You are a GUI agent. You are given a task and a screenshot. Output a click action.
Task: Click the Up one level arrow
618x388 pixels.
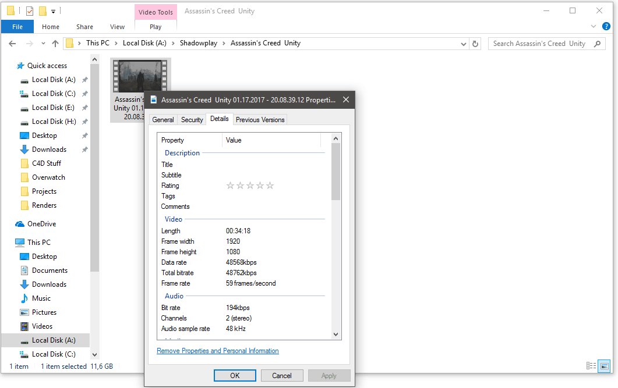(55, 44)
